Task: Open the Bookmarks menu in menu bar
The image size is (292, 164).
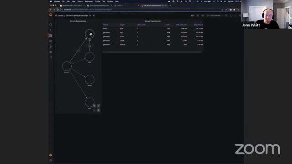Action: 89,1
